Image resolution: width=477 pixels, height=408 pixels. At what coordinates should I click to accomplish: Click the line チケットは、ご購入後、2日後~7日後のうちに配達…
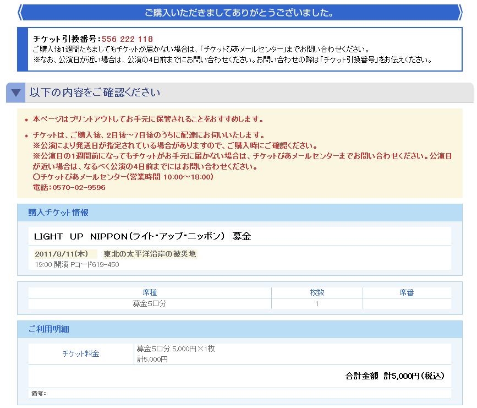(149, 135)
